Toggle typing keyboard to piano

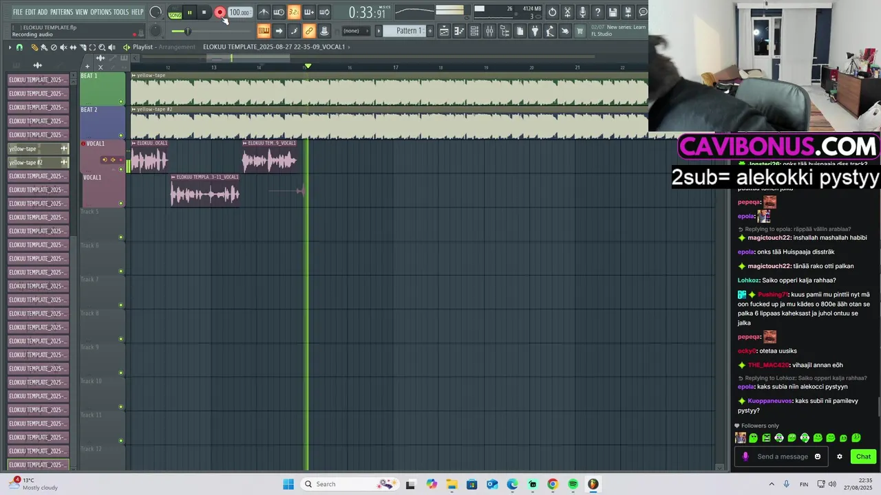(x=264, y=31)
